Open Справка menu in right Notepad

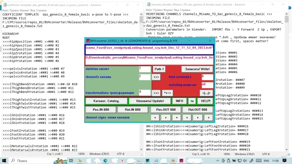tap(185, 10)
